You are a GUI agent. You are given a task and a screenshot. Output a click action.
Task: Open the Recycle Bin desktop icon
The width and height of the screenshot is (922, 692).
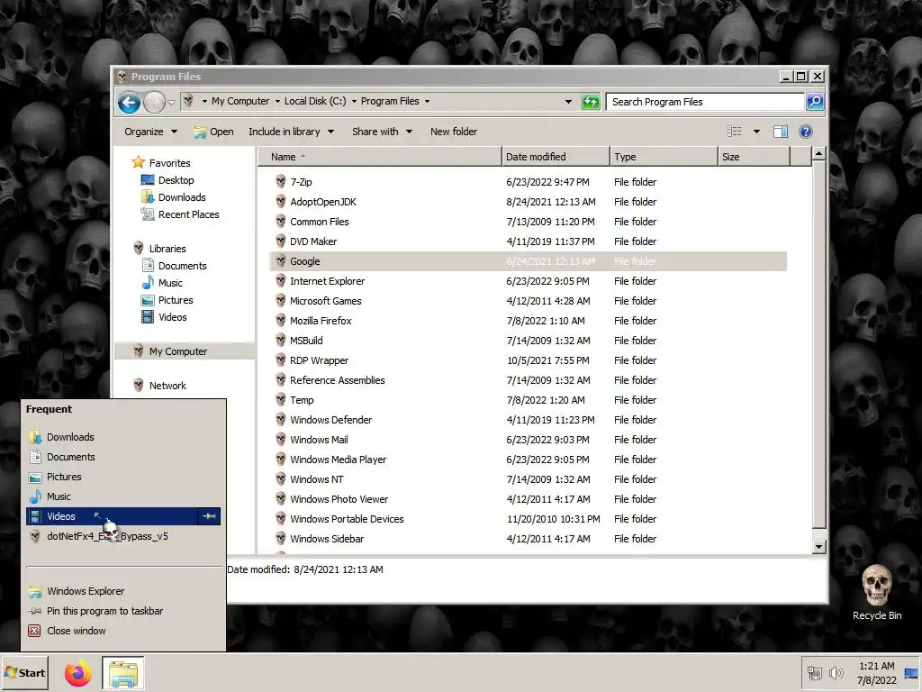click(877, 593)
